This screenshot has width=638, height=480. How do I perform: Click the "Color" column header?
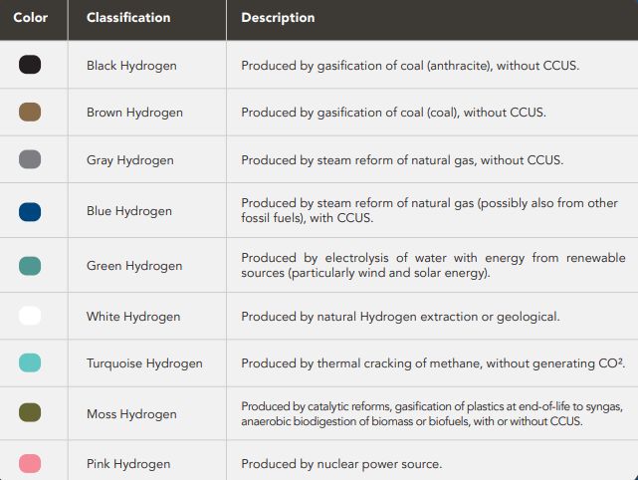[31, 18]
